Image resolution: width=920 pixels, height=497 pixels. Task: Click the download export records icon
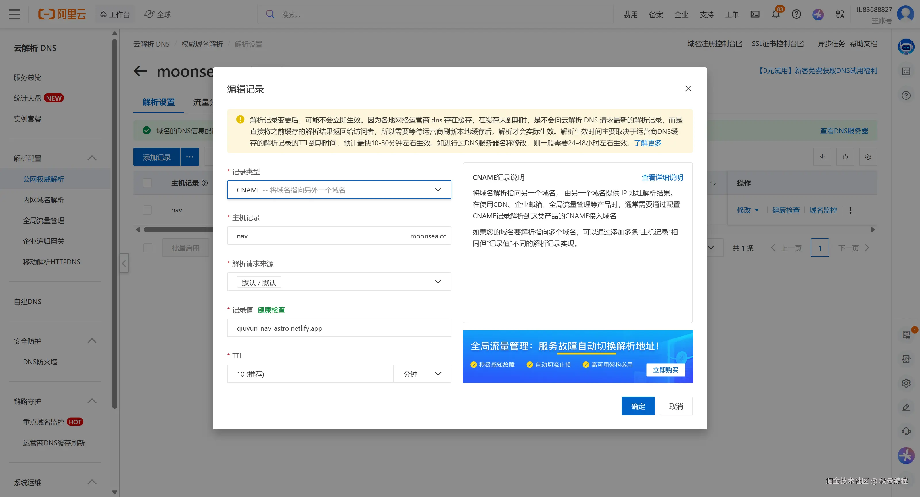822,157
